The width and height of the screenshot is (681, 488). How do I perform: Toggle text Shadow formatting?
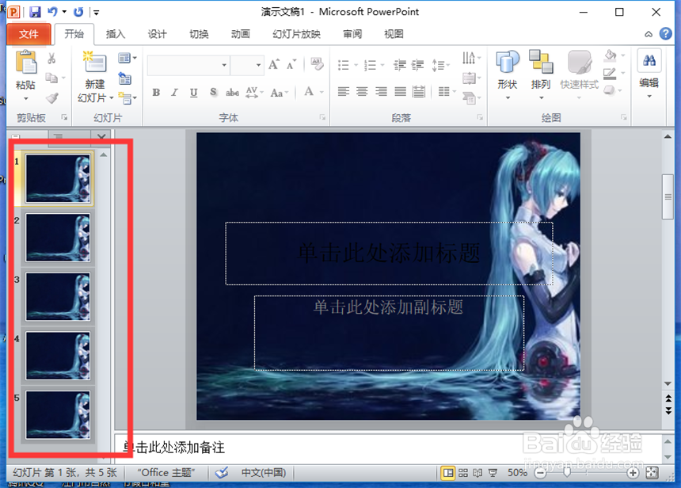click(213, 92)
